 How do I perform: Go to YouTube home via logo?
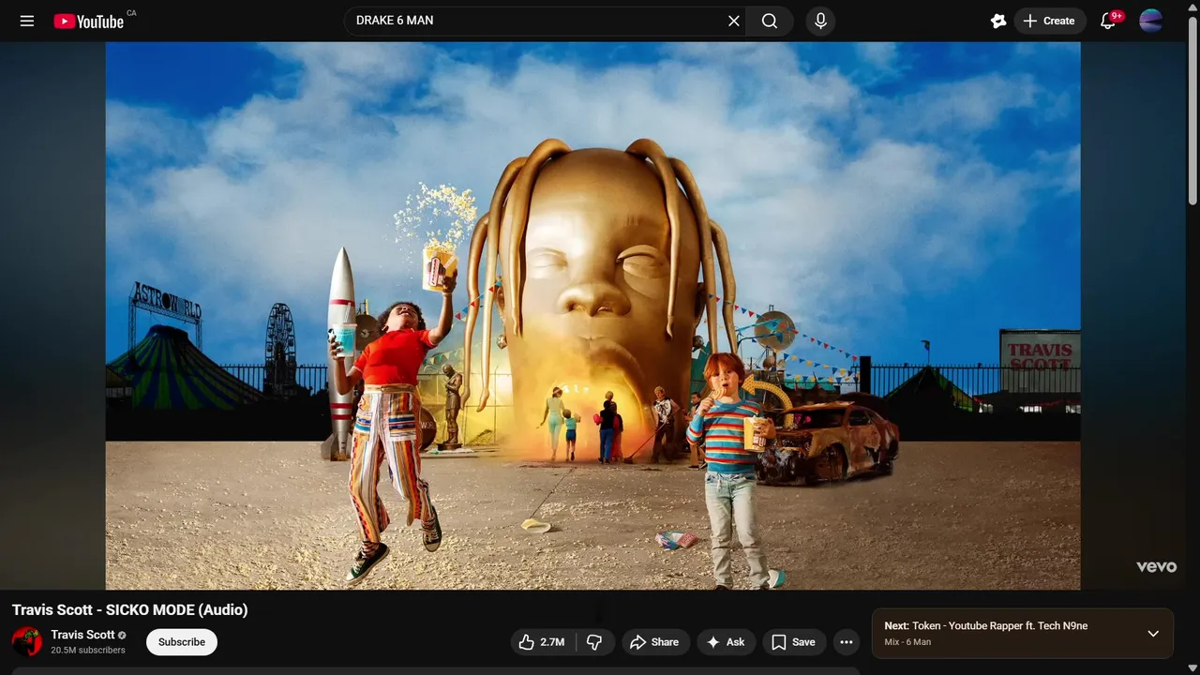tap(88, 21)
